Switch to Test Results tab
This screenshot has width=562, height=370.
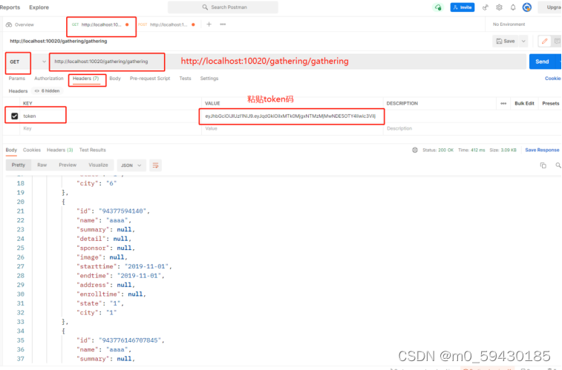[93, 150]
